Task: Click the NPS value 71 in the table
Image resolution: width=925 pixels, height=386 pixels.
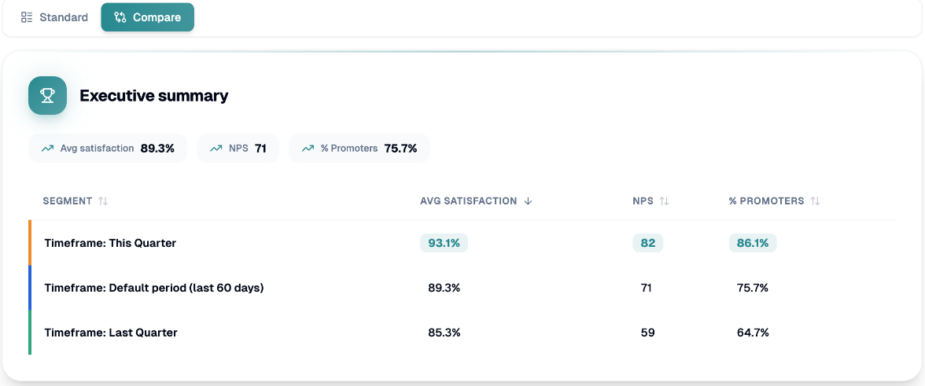Action: 647,288
